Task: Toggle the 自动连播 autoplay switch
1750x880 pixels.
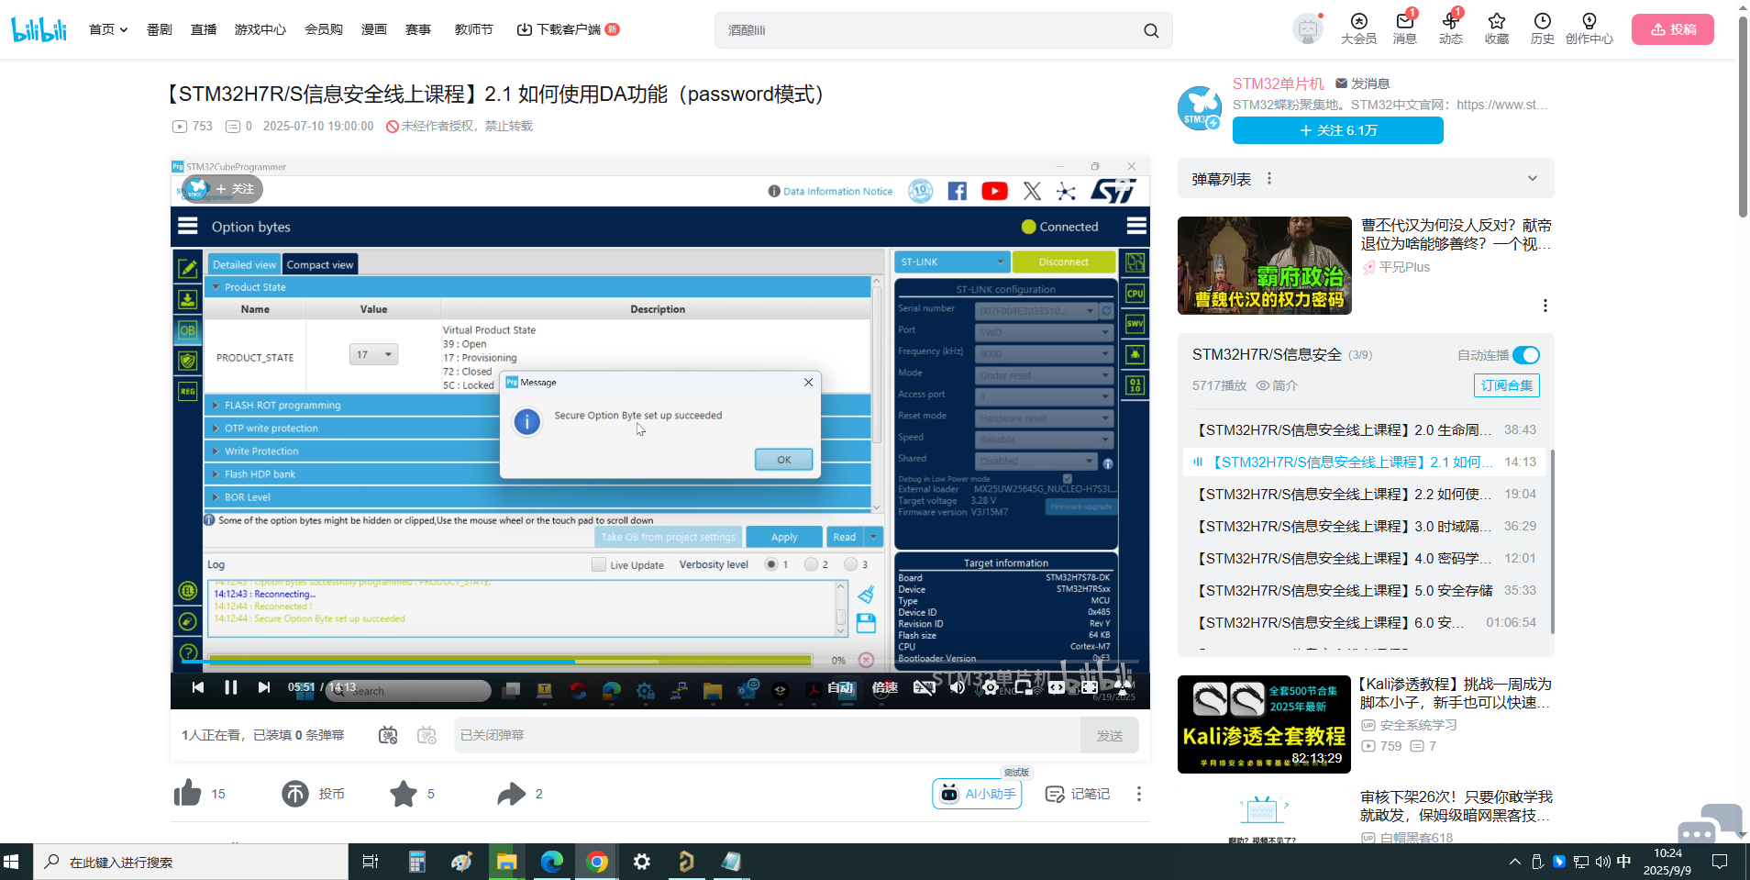Action: (1526, 355)
